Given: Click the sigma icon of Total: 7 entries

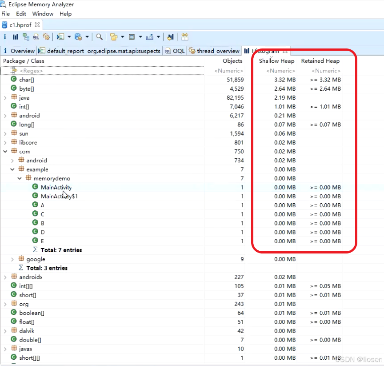Looking at the screenshot, I should coord(35,249).
